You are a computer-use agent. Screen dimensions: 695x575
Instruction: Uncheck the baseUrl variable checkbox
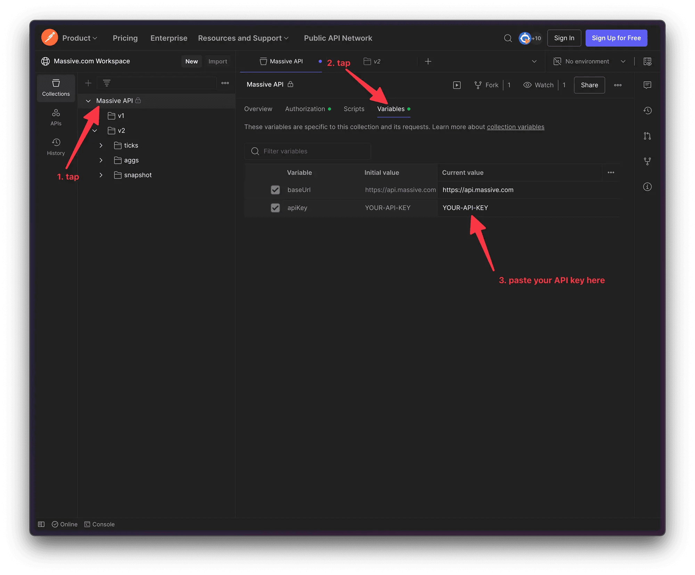275,190
